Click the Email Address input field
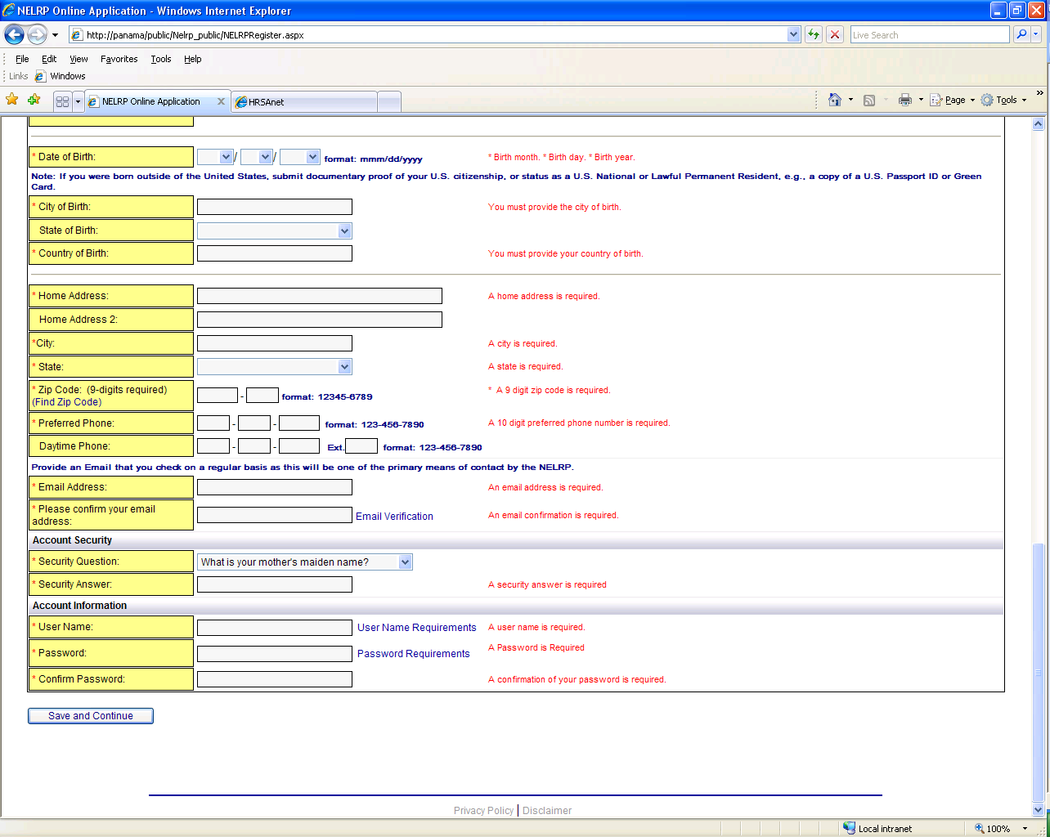The image size is (1050, 837). coord(275,487)
